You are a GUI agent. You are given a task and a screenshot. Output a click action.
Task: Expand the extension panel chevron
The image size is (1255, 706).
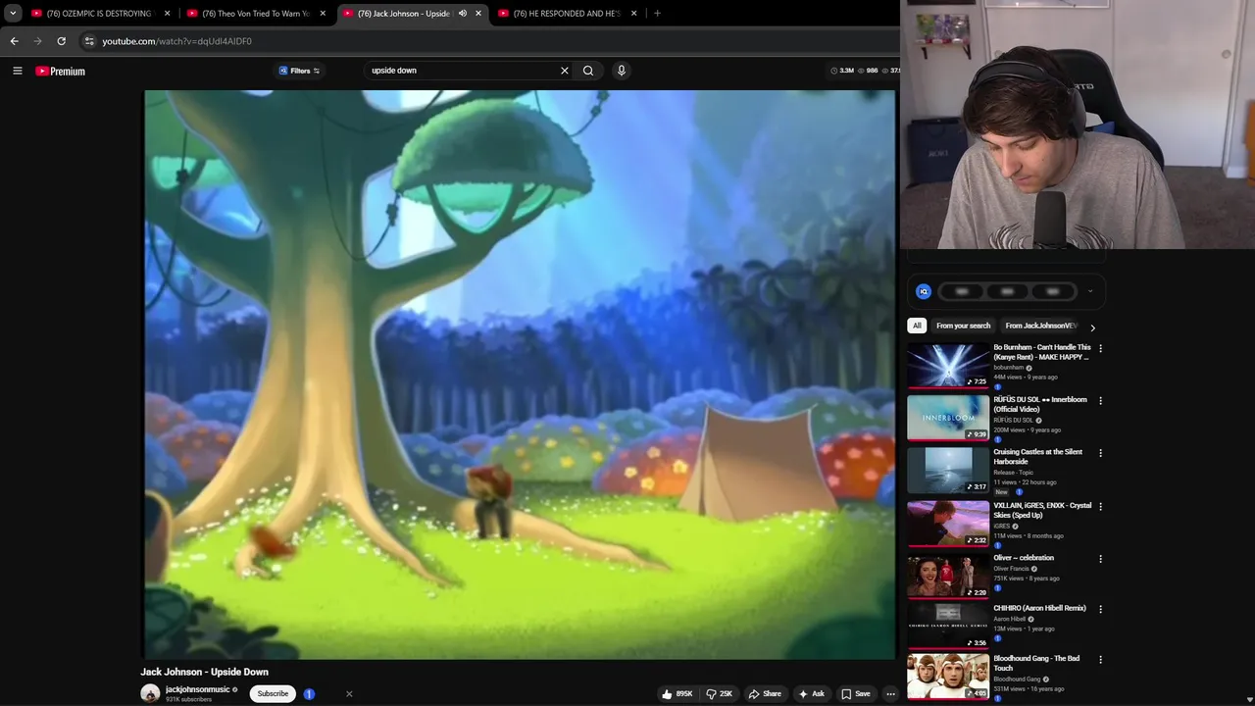[x=1089, y=291]
